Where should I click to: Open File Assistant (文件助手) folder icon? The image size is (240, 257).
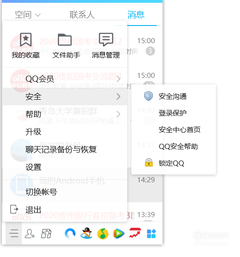(65, 39)
